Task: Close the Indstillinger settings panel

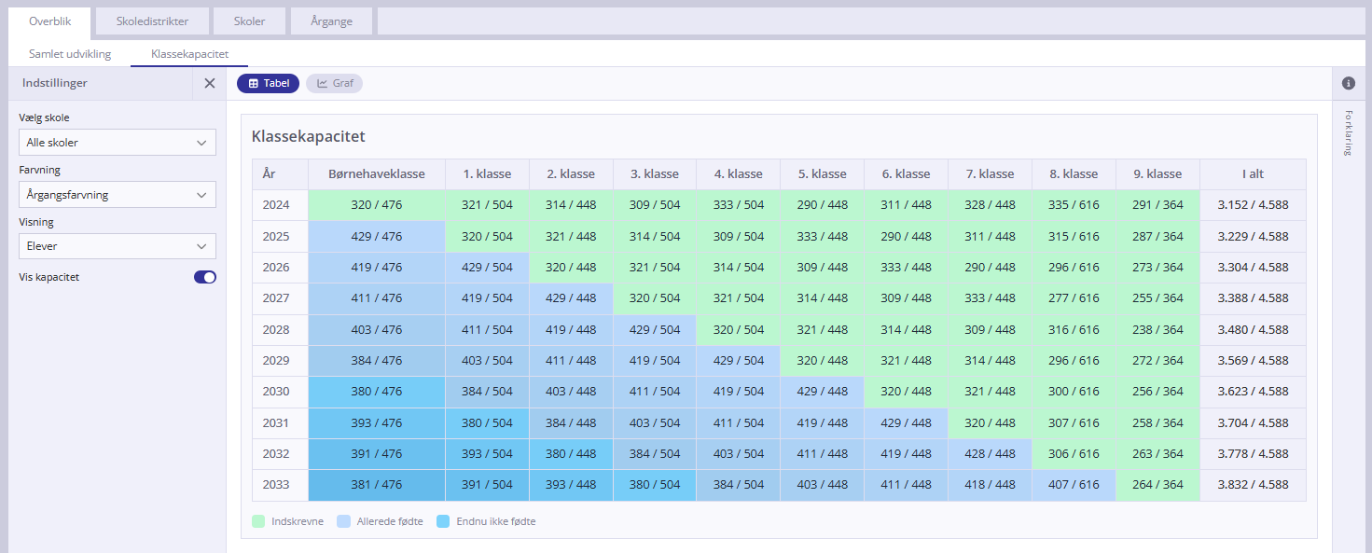Action: coord(210,83)
